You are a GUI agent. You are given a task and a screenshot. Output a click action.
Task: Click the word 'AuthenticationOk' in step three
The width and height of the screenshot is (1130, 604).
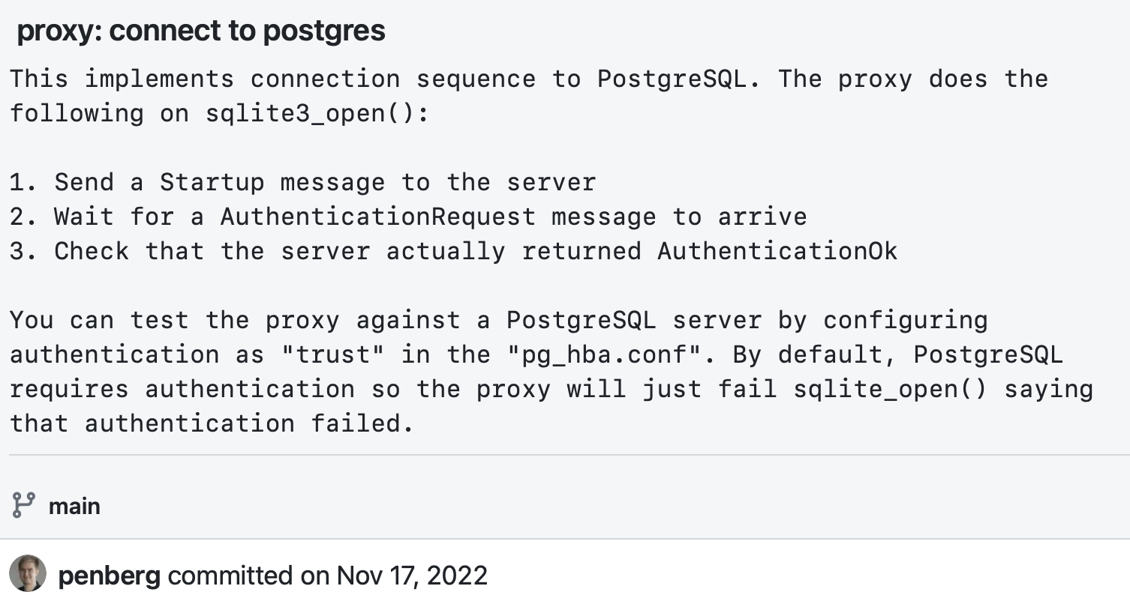(777, 251)
